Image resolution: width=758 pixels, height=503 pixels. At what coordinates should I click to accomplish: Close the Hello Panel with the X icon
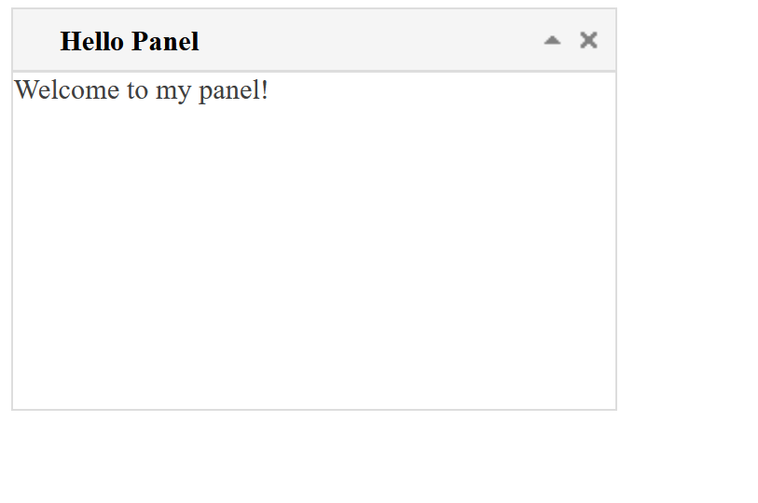point(588,40)
